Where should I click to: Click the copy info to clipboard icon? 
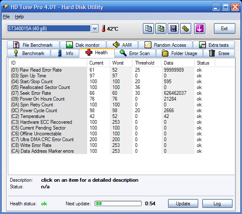(x=148, y=29)
